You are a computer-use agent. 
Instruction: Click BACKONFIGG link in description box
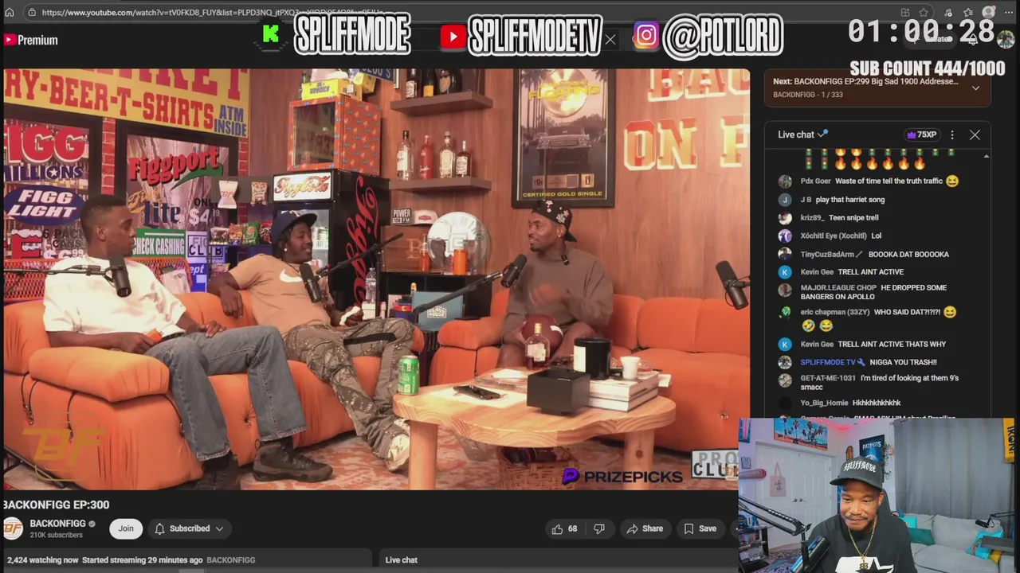click(231, 560)
